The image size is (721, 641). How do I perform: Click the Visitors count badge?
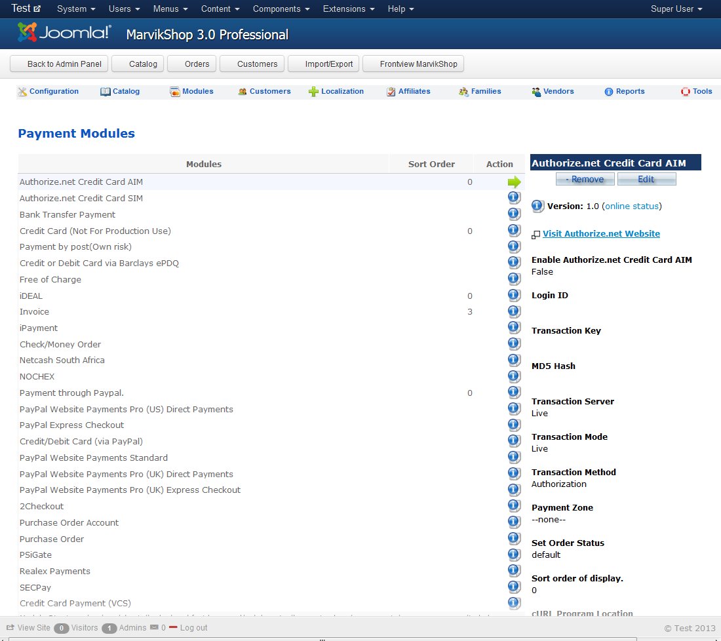click(x=62, y=628)
